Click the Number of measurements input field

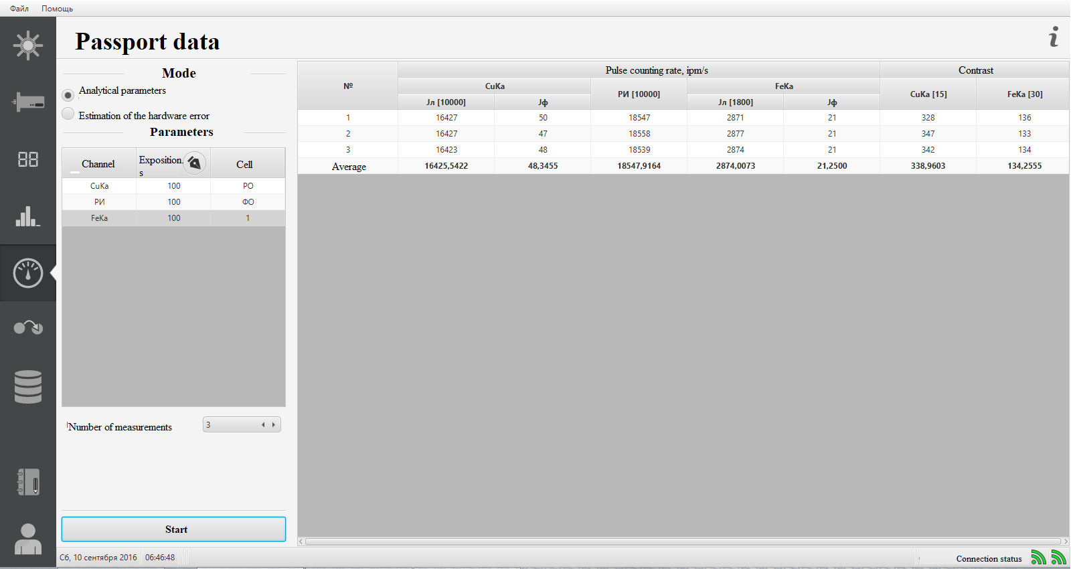[x=231, y=425]
